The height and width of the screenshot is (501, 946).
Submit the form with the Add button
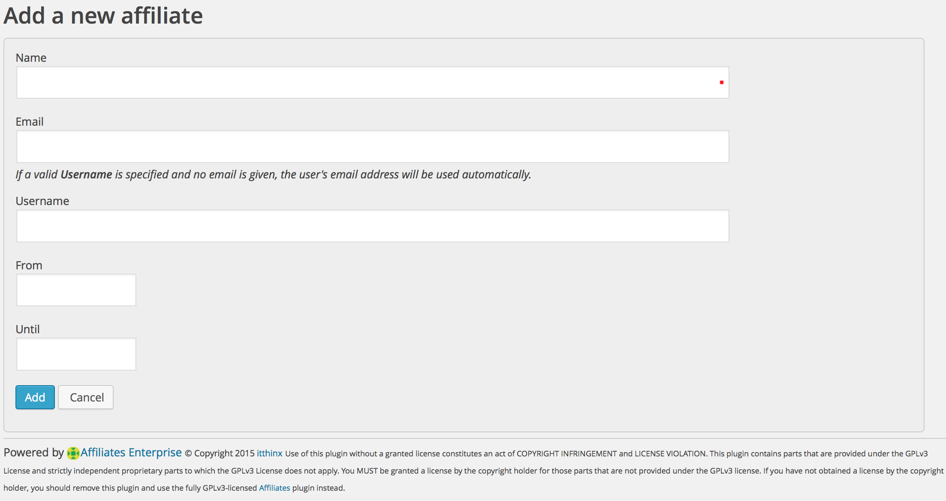pyautogui.click(x=35, y=397)
